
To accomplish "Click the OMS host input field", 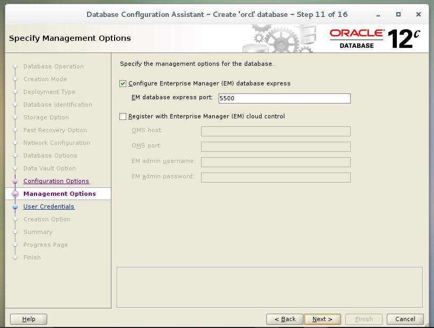I will (276, 131).
